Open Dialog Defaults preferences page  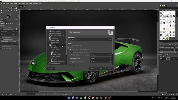pyautogui.click(x=57, y=54)
